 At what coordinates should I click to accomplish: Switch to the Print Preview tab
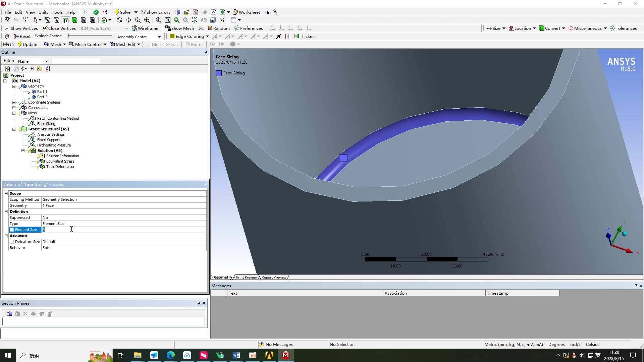coord(246,277)
